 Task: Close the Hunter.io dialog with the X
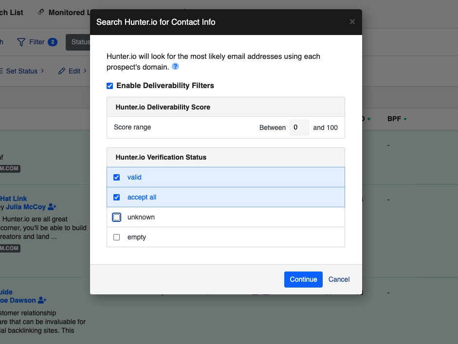(352, 22)
